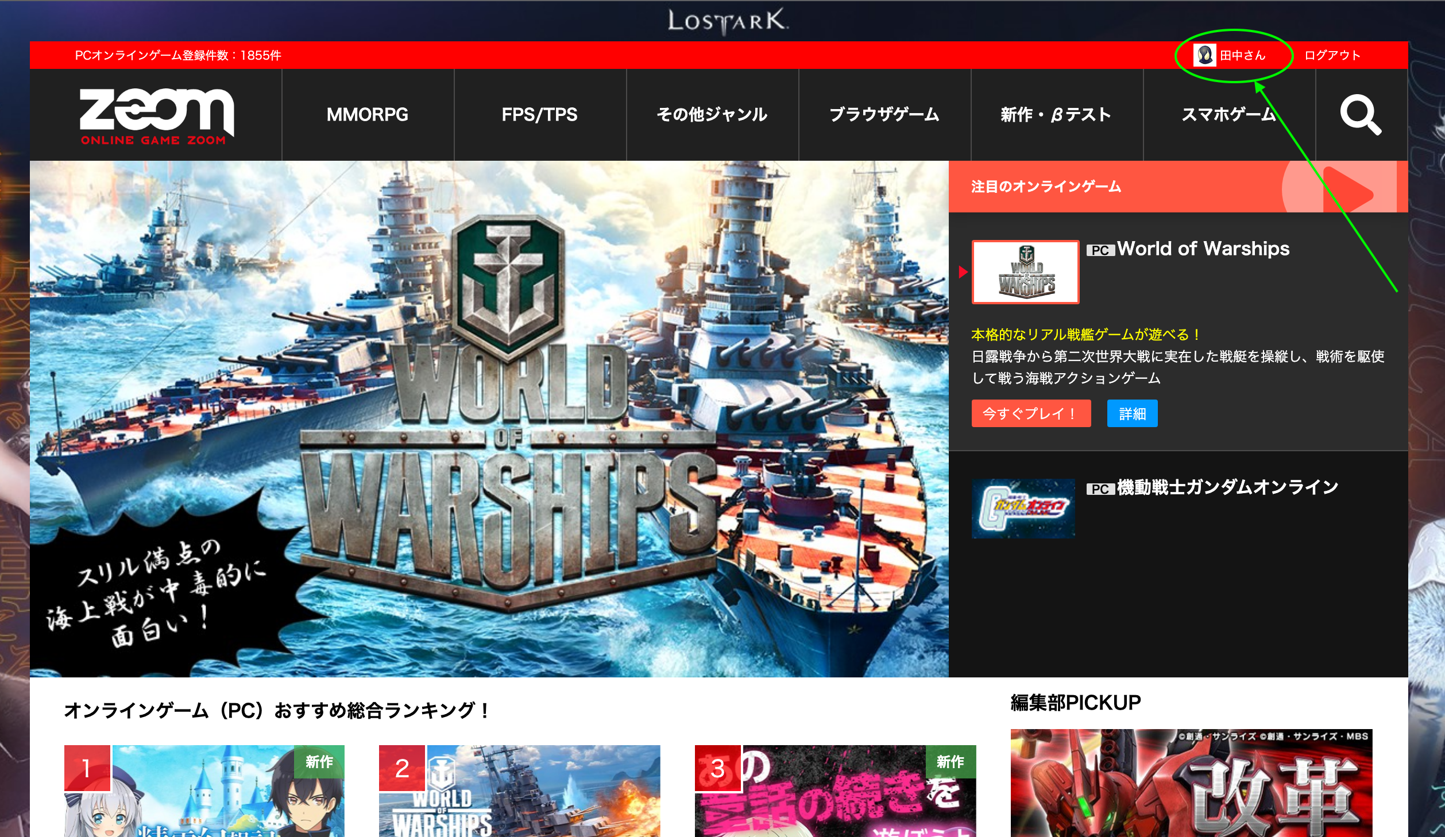Click the 注目のオンラインゲーム heading
The width and height of the screenshot is (1445, 837).
[x=1046, y=187]
